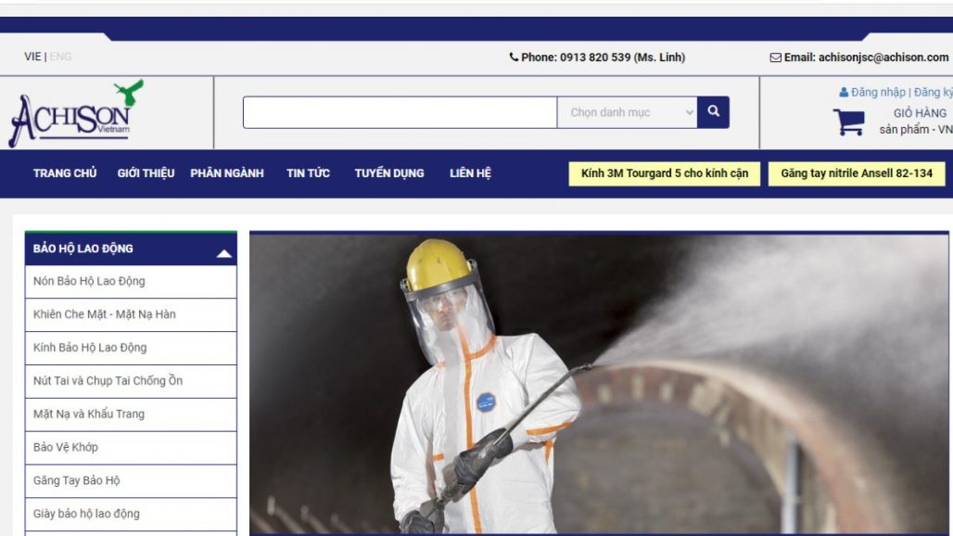Click the Bảo Hộ Lao Động sidebar header
953x536 pixels.
tap(131, 249)
